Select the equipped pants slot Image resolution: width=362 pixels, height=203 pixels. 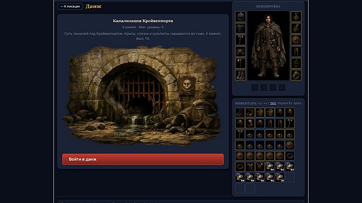(296, 52)
